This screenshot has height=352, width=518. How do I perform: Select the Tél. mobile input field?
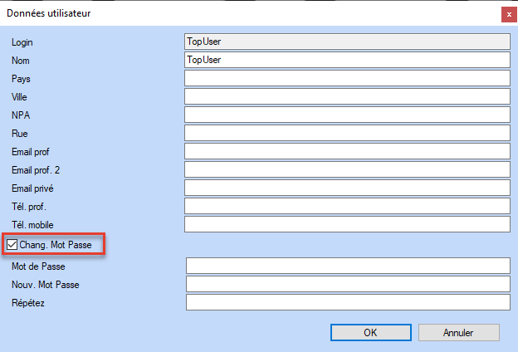coord(346,224)
